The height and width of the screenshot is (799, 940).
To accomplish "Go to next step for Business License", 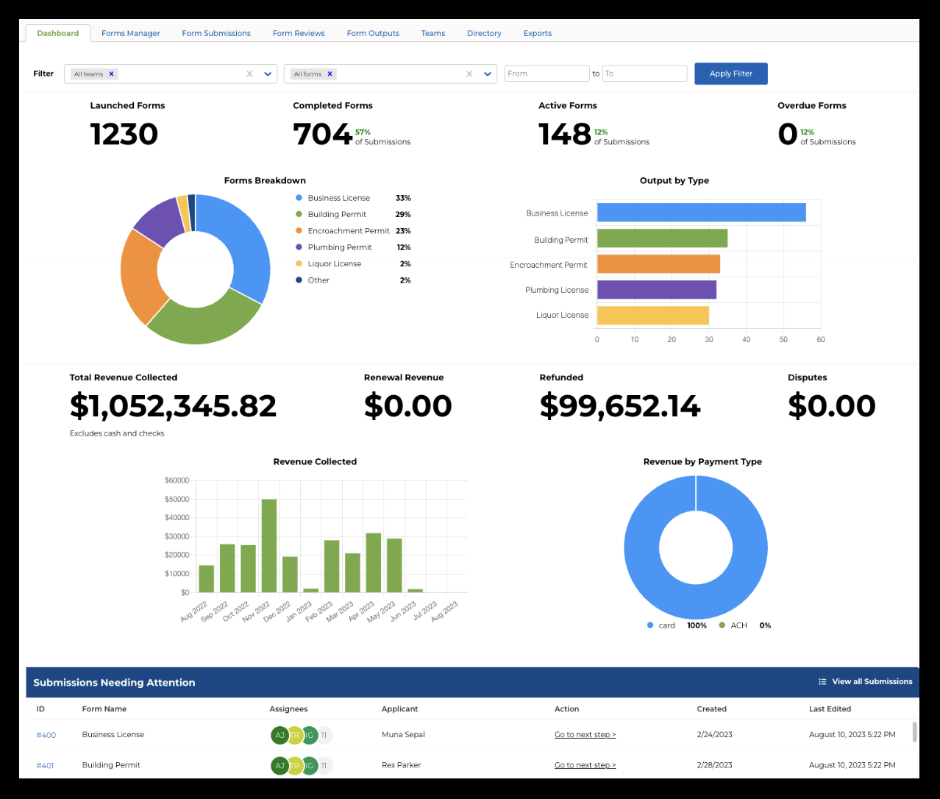I will pos(585,734).
